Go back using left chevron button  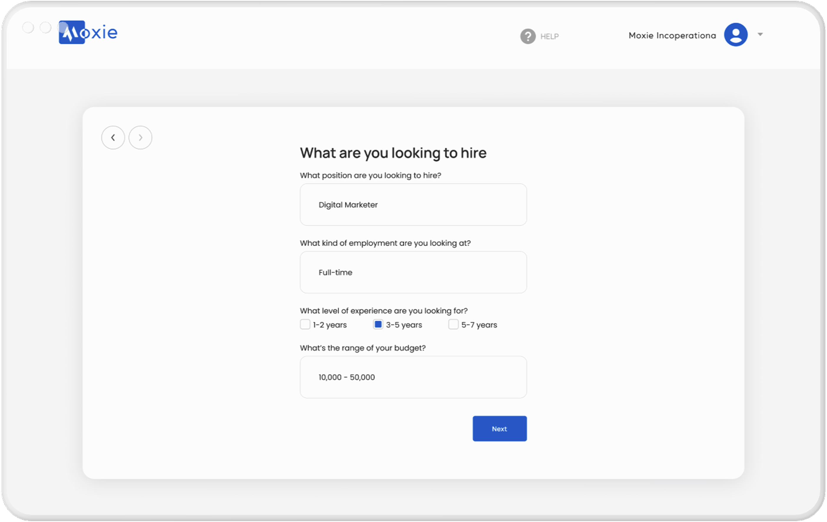[113, 138]
